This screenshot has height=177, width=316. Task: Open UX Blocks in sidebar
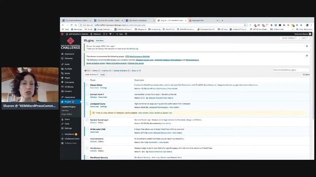pyautogui.click(x=69, y=87)
